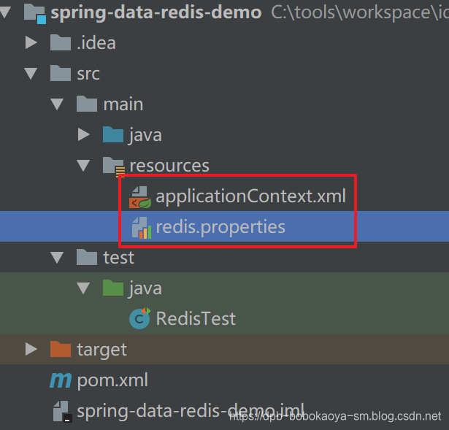Viewport: 449px width, 430px height.
Task: Collapse the src folder arrow
Action: click(31, 74)
